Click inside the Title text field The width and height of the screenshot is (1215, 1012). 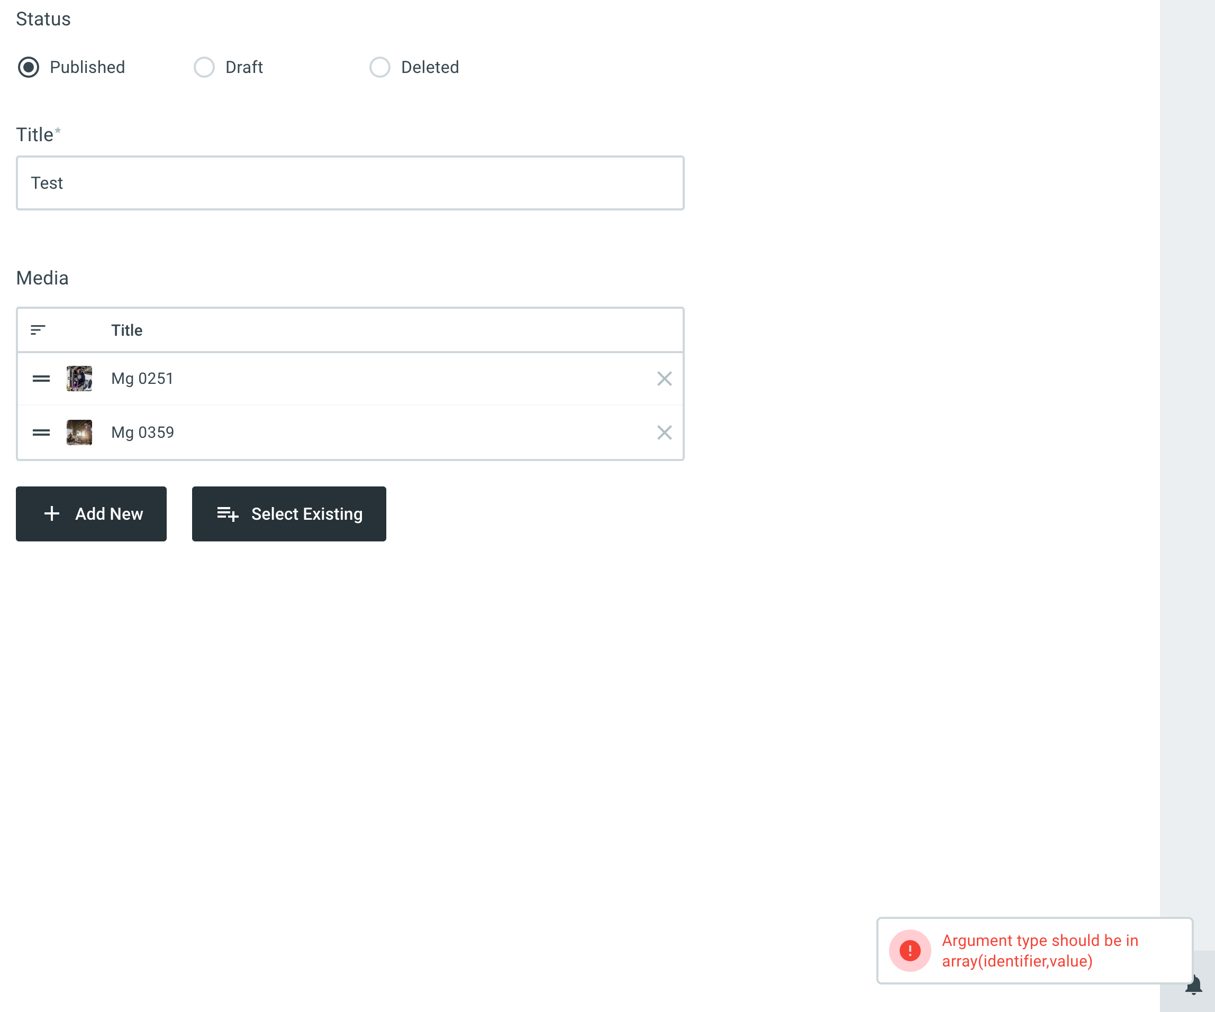350,183
